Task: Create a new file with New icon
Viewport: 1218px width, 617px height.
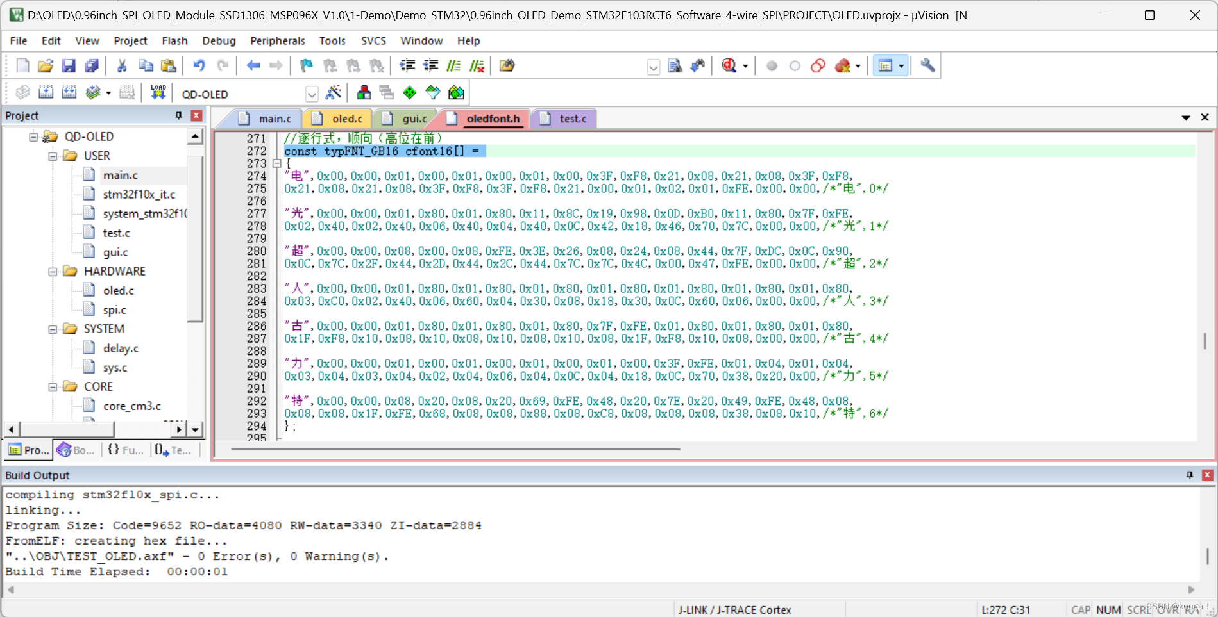Action: point(22,65)
